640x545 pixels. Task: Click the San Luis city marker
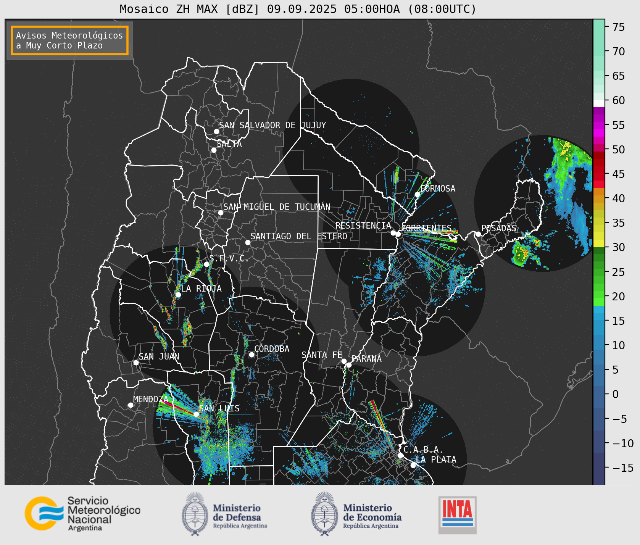196,414
